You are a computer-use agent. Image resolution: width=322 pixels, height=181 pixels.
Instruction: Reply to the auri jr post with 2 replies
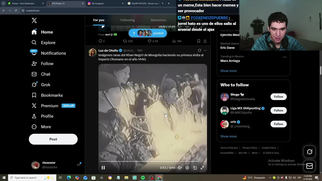click(x=101, y=41)
